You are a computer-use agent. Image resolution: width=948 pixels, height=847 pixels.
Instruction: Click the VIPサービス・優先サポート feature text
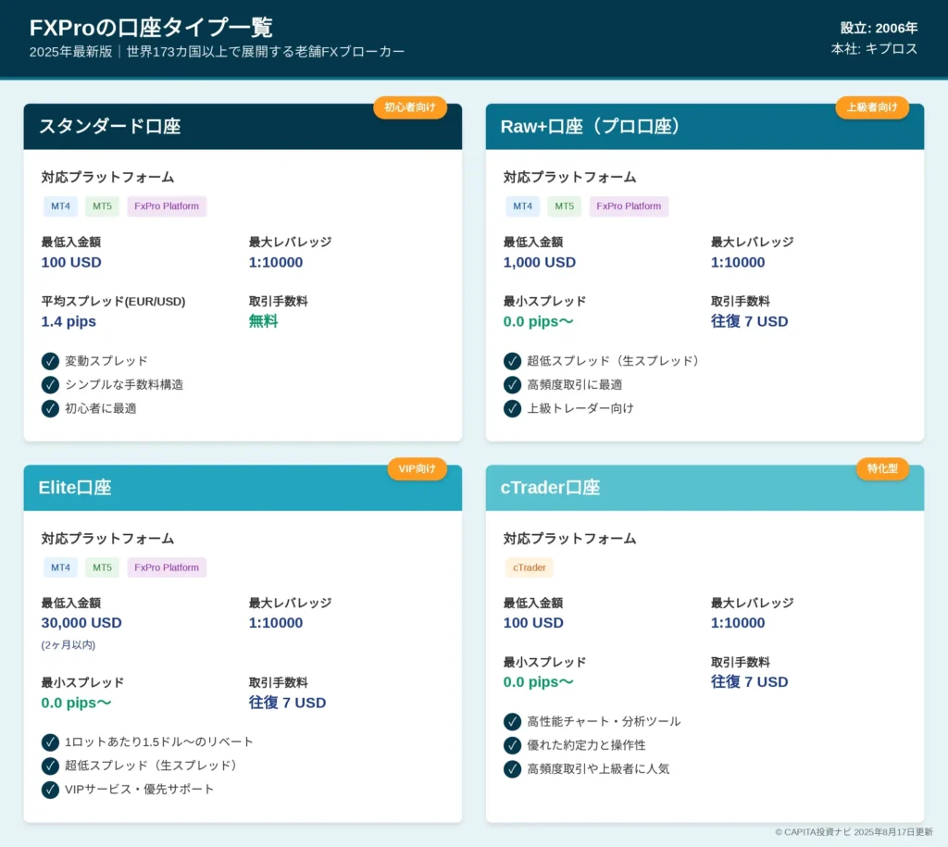140,790
